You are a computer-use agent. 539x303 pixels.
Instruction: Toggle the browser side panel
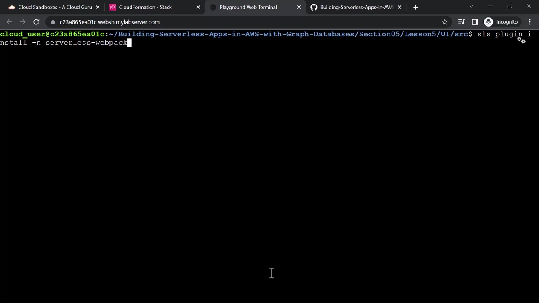[475, 22]
